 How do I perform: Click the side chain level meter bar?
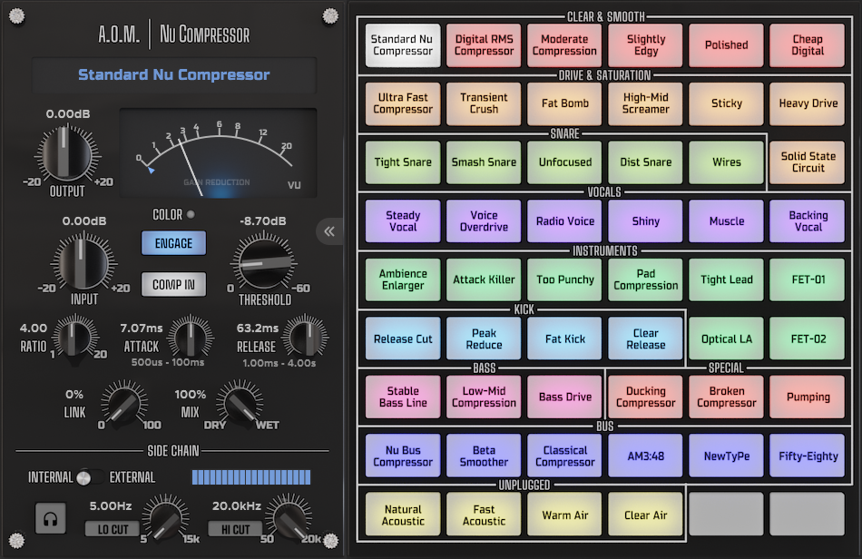point(251,477)
